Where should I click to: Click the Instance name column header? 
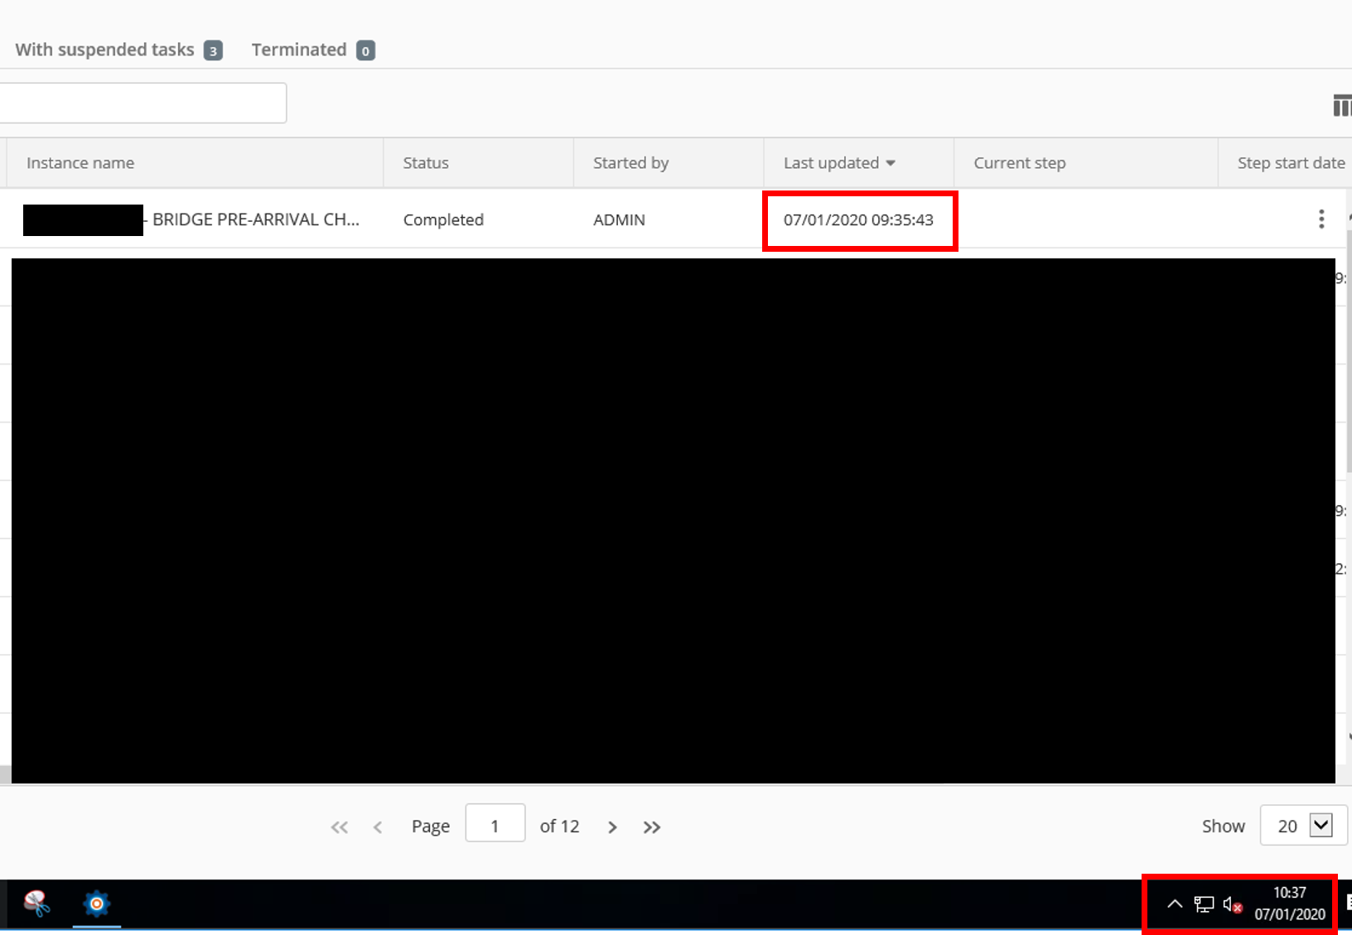click(80, 163)
